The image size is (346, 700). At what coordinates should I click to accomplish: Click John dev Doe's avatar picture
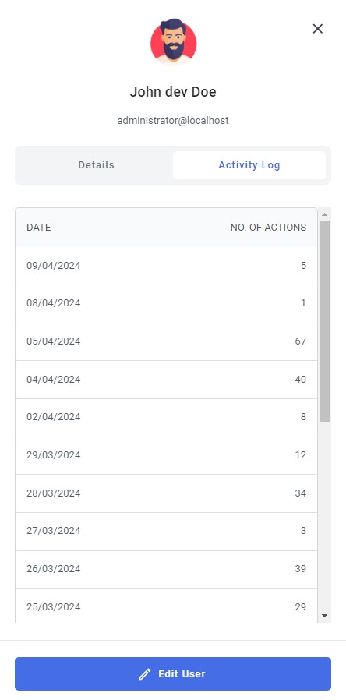coord(173,42)
